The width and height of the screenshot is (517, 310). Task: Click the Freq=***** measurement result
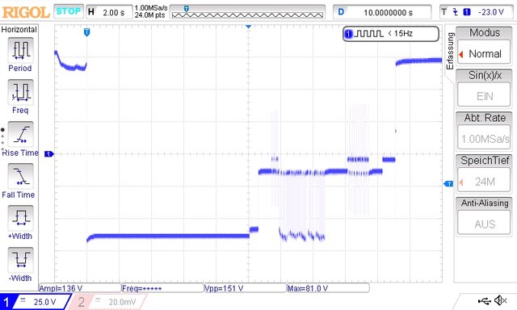pos(163,288)
